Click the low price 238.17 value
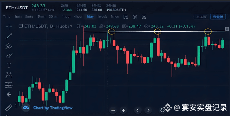This screenshot has height=116, width=230. [135, 26]
